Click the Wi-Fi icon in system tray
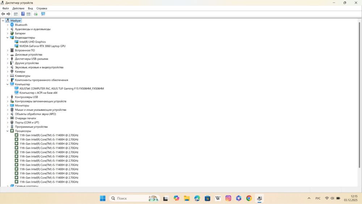The width and height of the screenshot is (362, 204). (327, 198)
